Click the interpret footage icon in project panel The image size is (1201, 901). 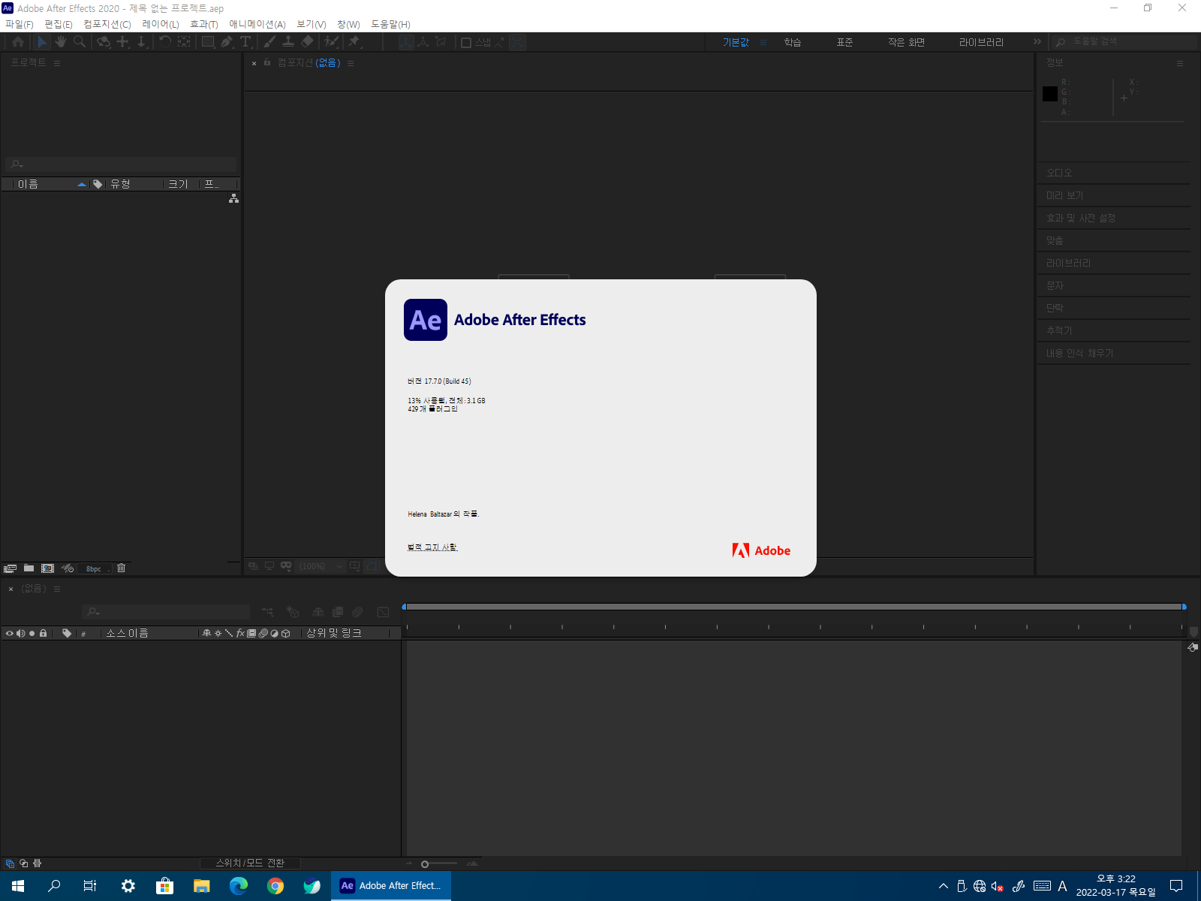pos(10,568)
